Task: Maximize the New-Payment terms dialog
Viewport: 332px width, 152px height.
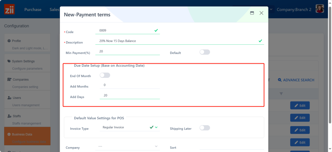Action: click(252, 13)
